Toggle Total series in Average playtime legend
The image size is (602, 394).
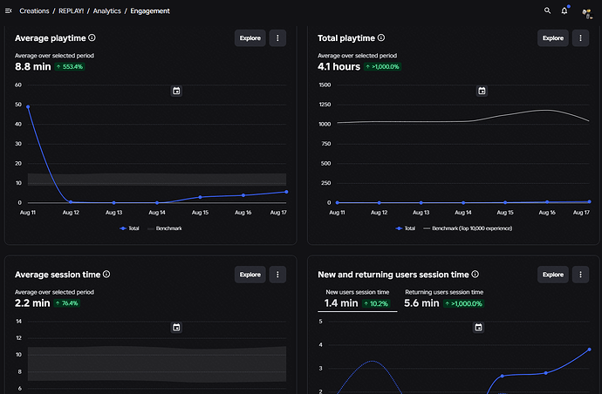pyautogui.click(x=129, y=228)
